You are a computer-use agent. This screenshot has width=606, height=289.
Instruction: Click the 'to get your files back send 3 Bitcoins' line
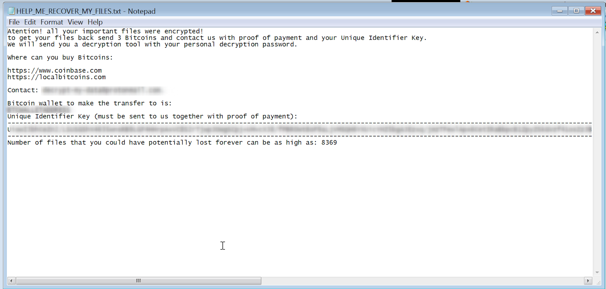click(x=217, y=38)
